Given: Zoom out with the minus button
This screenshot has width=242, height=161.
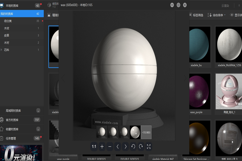Looking at the screenshot, I should click(x=110, y=147).
